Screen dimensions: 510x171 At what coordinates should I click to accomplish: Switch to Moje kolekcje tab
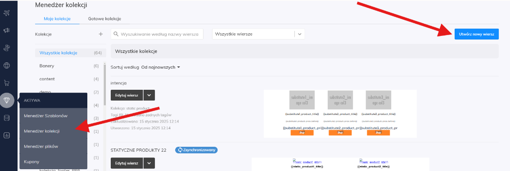click(57, 19)
